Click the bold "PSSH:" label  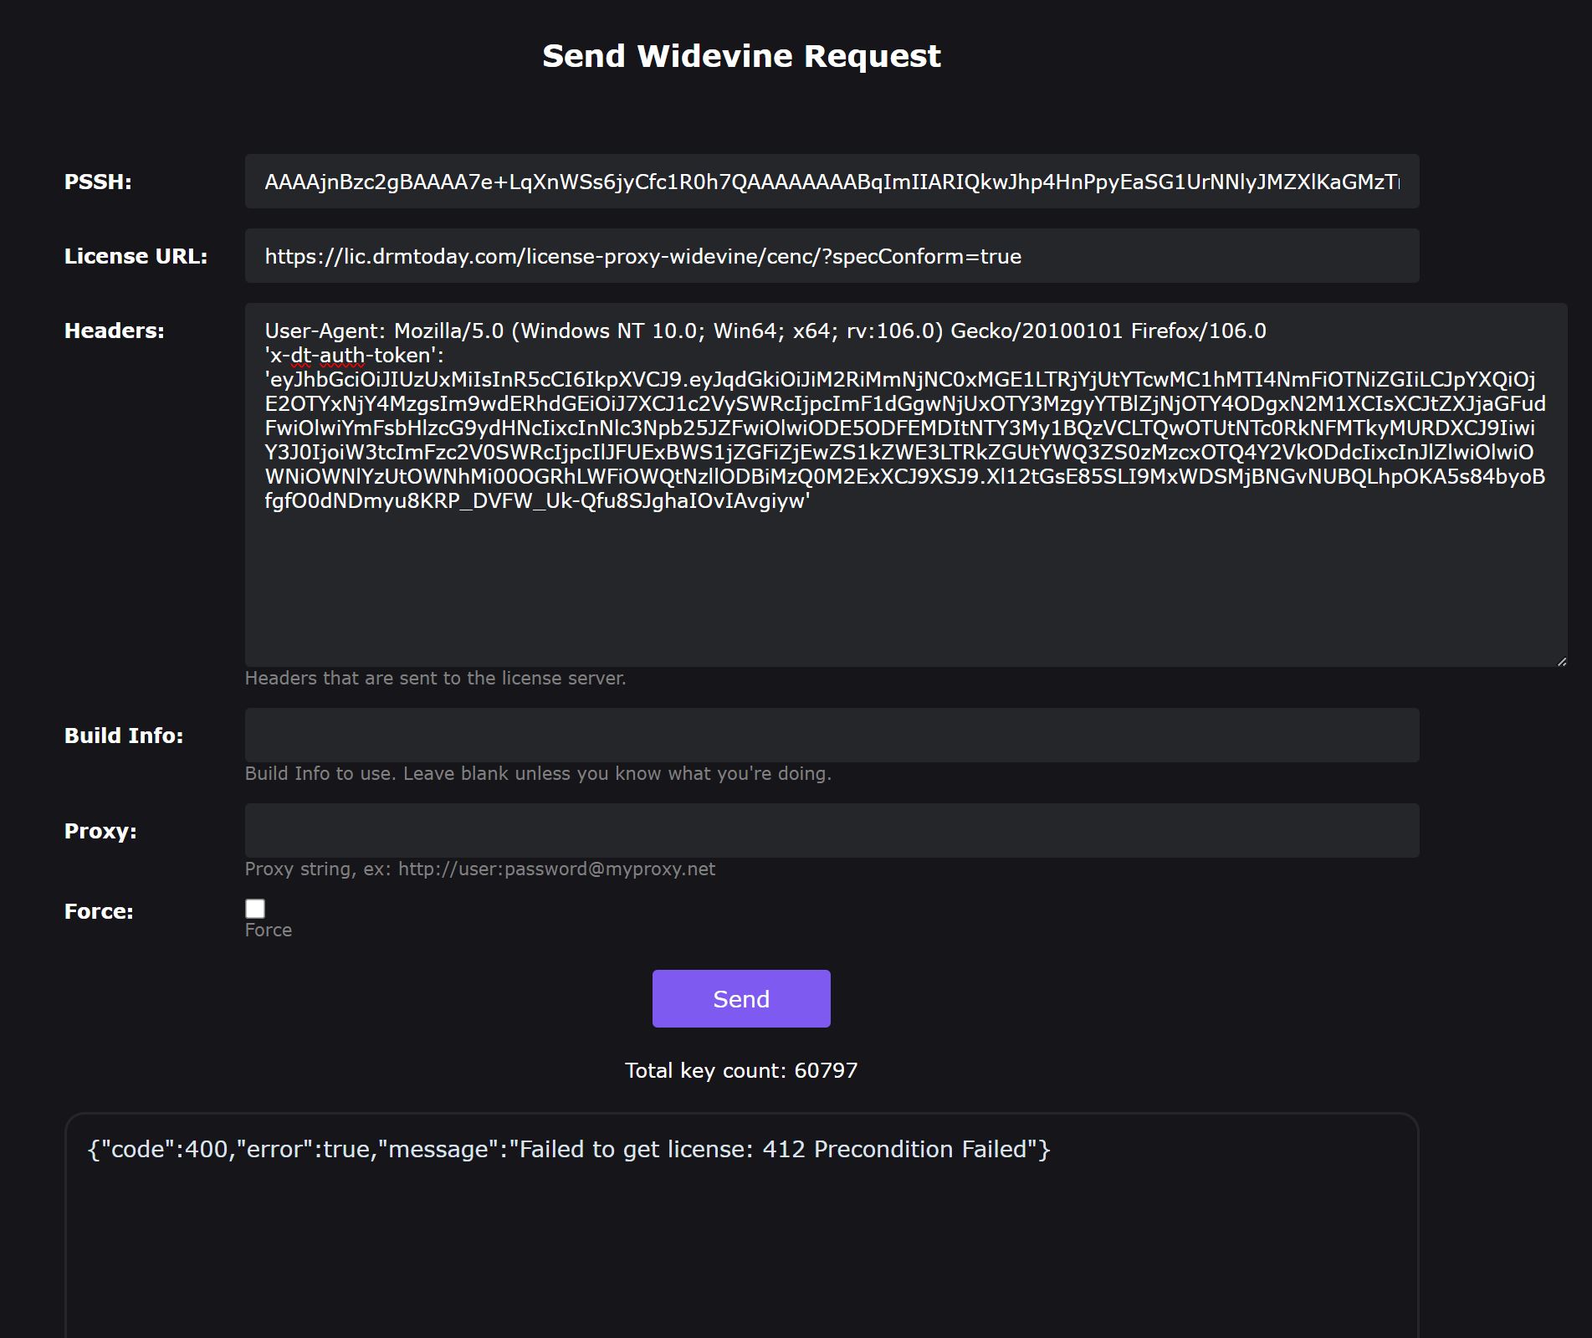(98, 182)
